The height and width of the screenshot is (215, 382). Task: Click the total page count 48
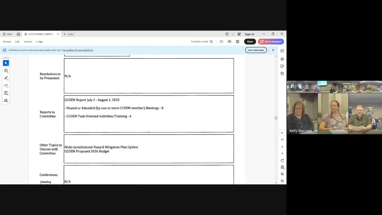click(x=282, y=139)
